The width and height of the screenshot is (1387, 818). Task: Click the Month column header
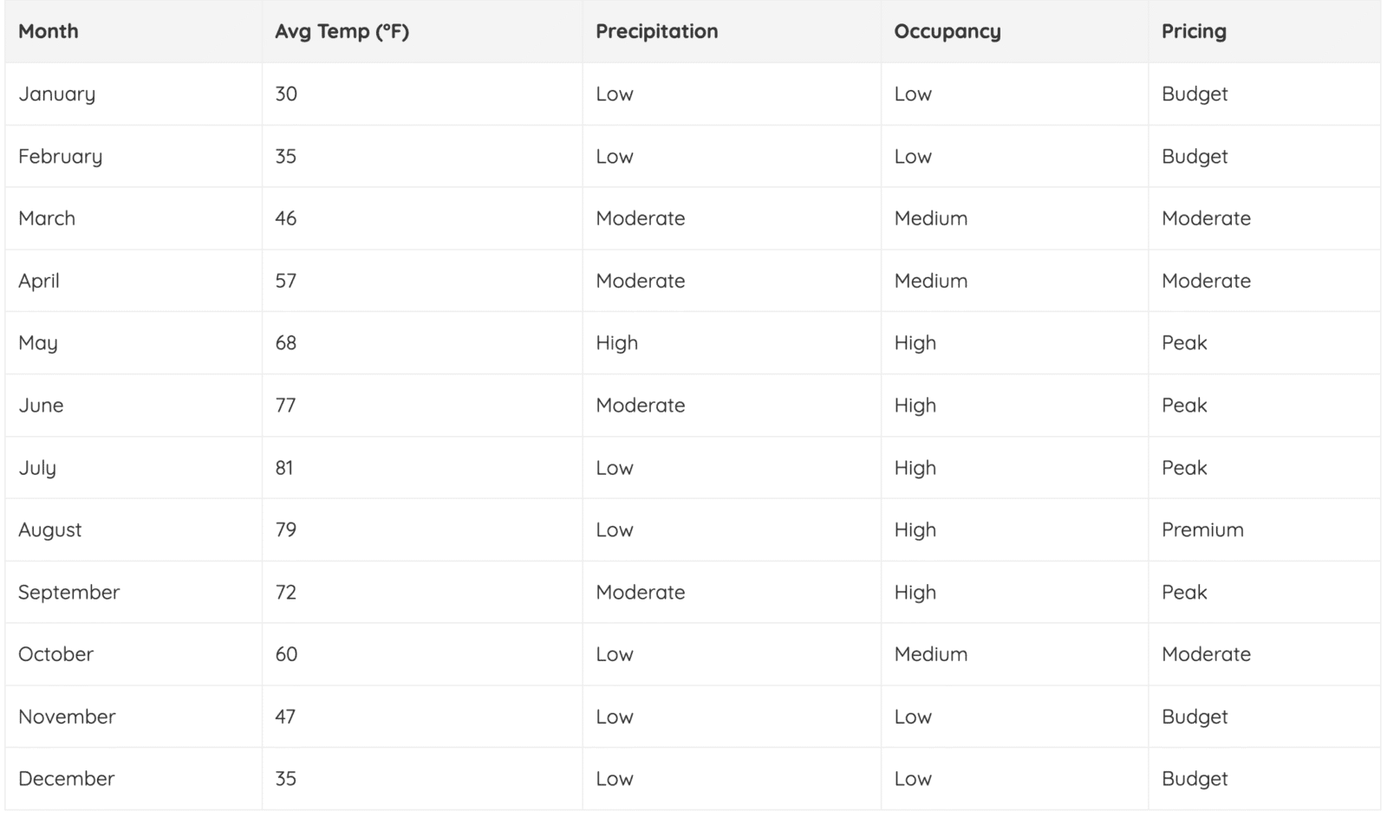(49, 31)
